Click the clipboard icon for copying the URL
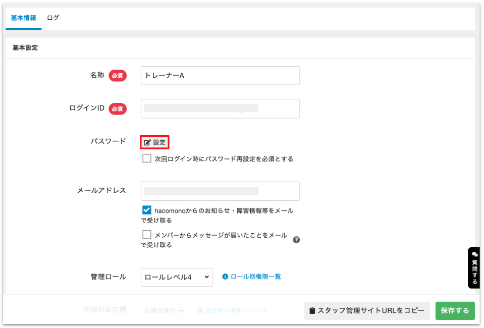 click(312, 311)
